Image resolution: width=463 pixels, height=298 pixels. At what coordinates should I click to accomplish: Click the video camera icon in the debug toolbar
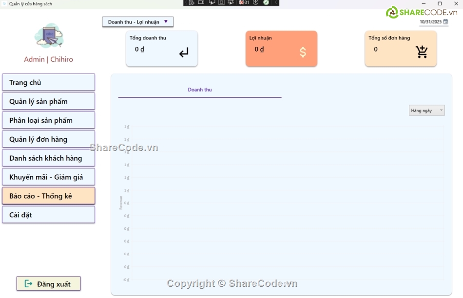coord(201,2)
